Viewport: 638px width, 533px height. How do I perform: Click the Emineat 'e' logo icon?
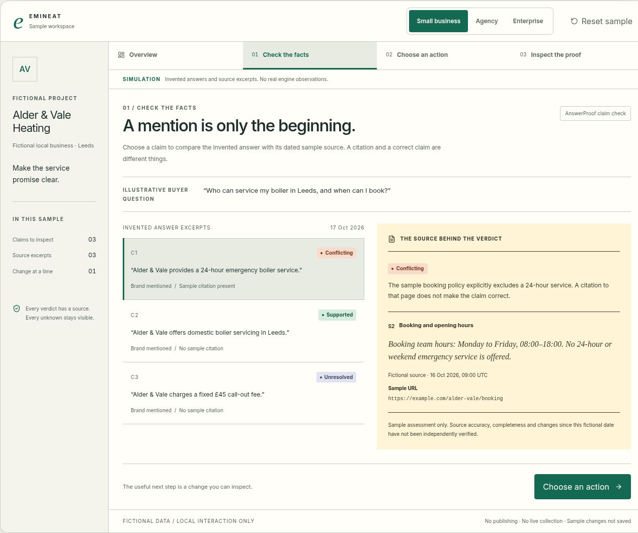(18, 23)
